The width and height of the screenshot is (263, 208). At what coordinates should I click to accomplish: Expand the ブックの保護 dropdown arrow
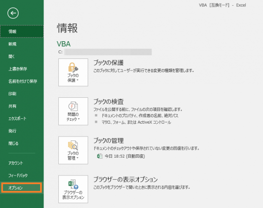pyautogui.click(x=77, y=80)
